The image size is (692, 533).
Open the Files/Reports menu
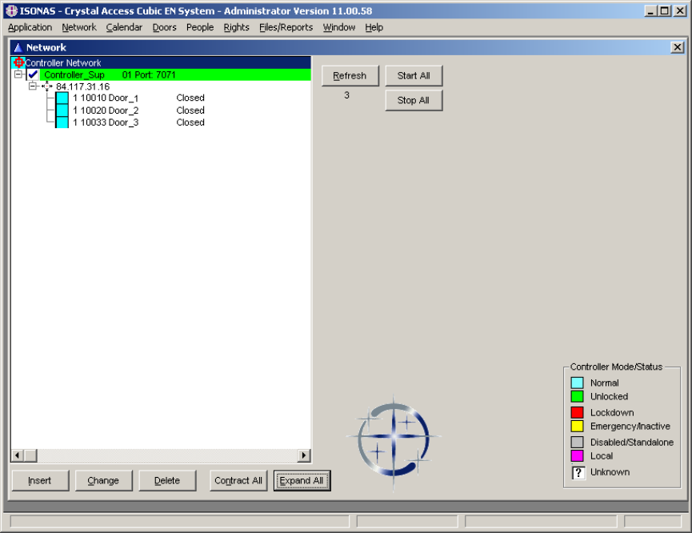point(286,27)
